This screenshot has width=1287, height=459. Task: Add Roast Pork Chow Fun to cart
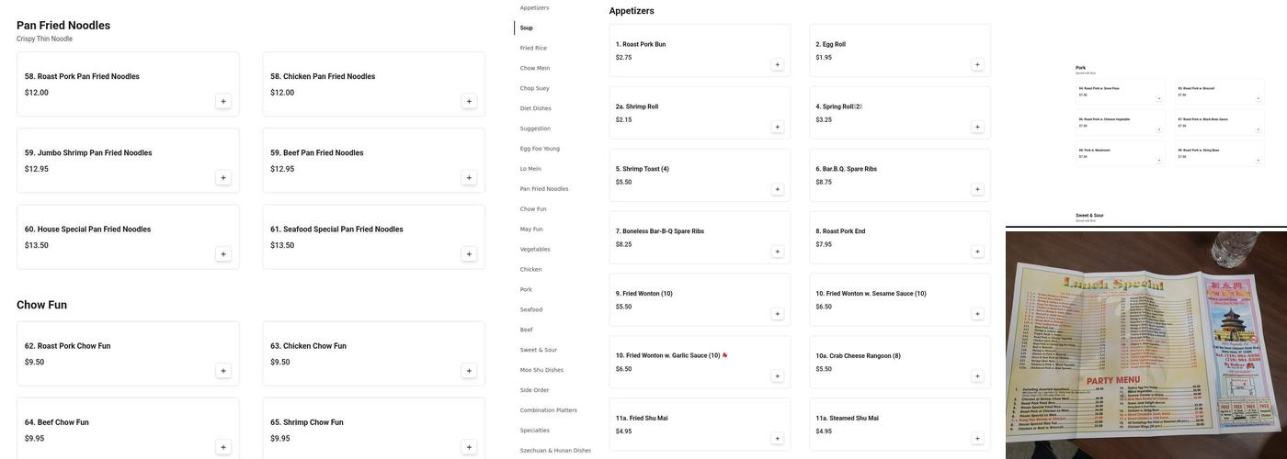(223, 371)
